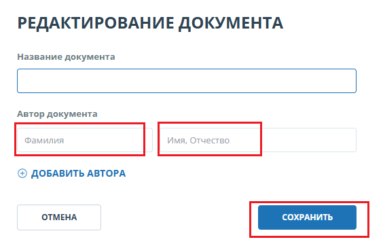Click the Автор документа label

(57, 113)
